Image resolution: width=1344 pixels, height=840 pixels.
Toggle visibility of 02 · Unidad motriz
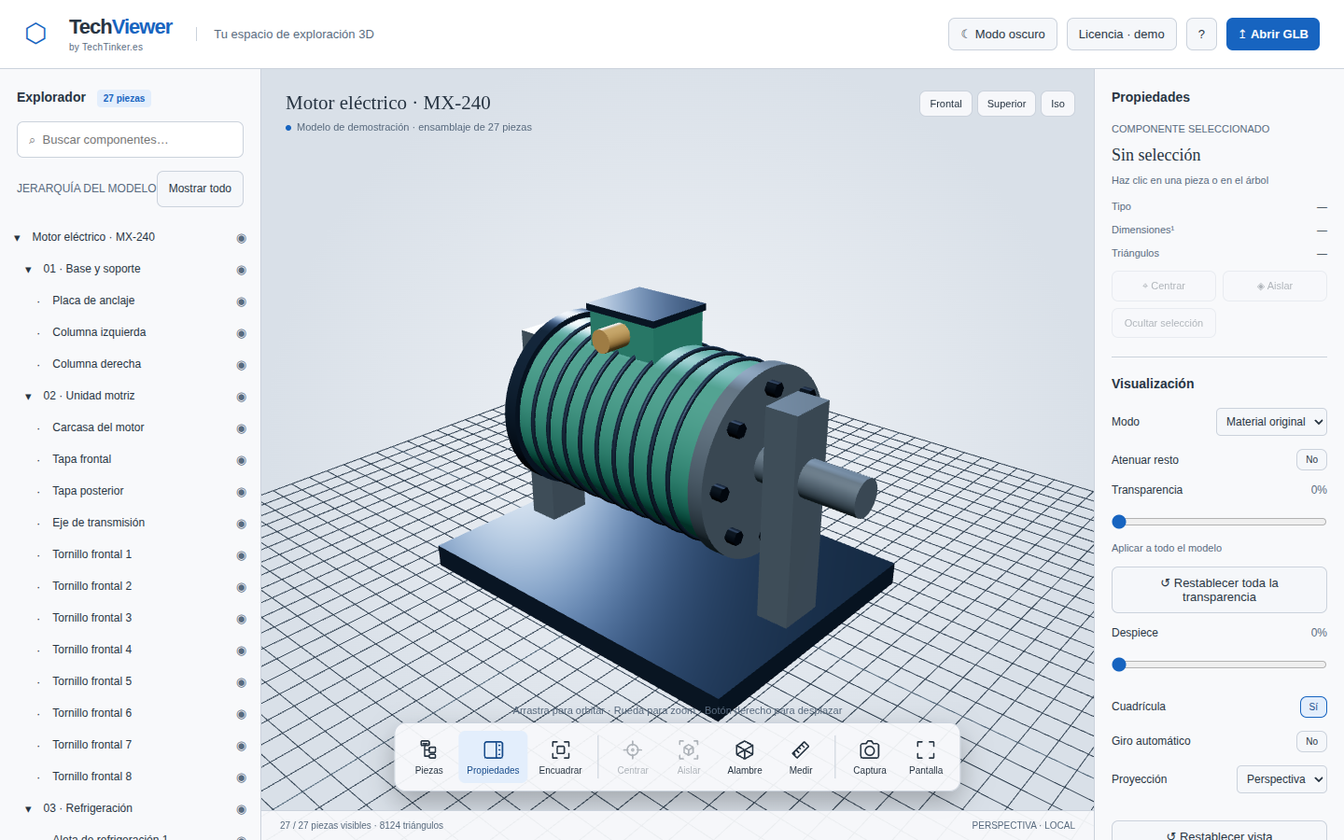coord(241,397)
